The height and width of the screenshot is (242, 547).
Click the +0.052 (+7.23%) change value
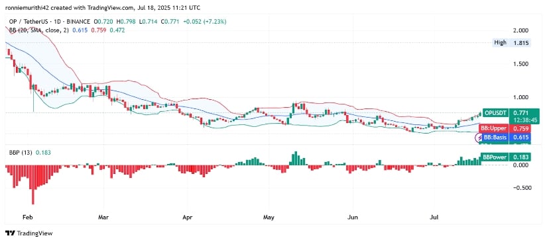click(x=204, y=22)
